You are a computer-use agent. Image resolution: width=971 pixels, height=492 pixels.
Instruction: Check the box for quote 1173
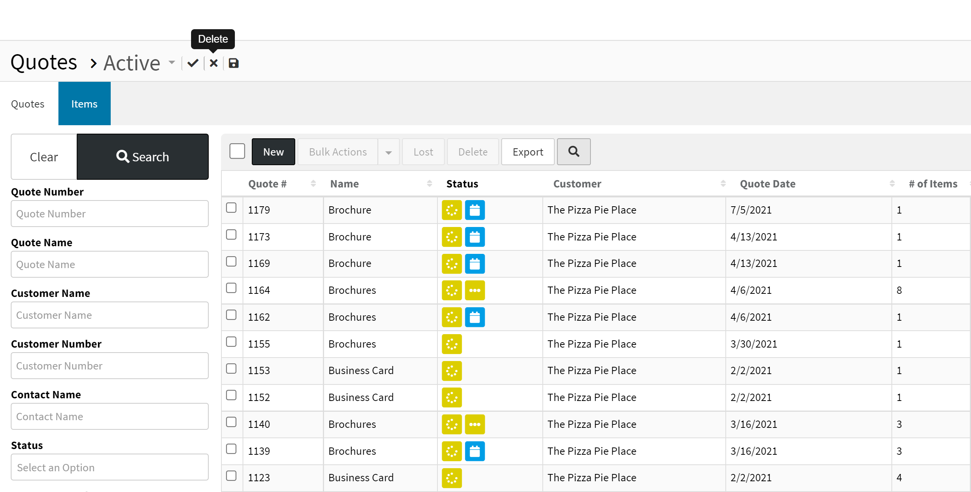point(231,235)
